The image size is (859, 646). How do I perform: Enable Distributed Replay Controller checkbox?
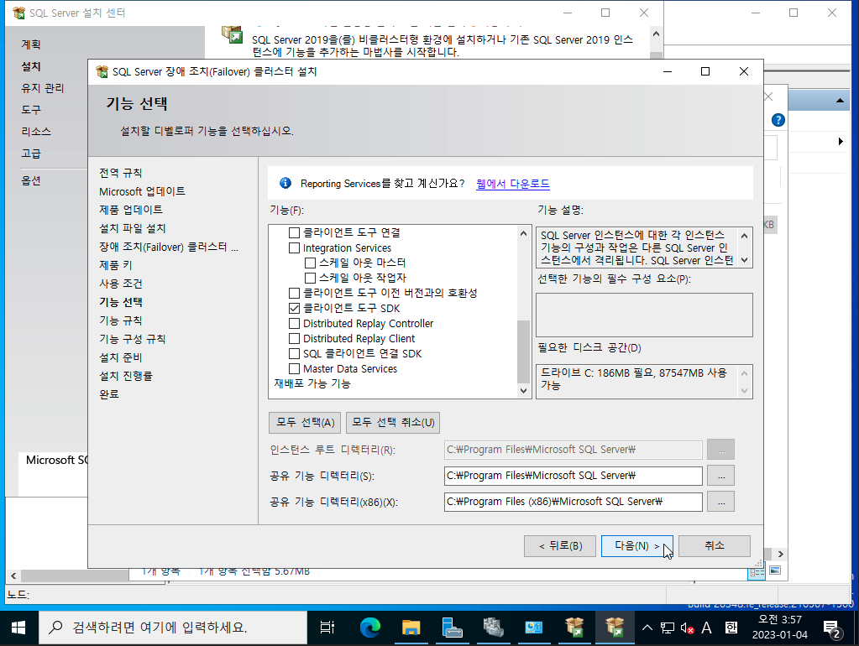[294, 324]
